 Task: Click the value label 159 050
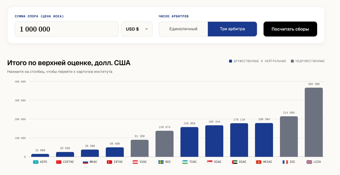189,123
